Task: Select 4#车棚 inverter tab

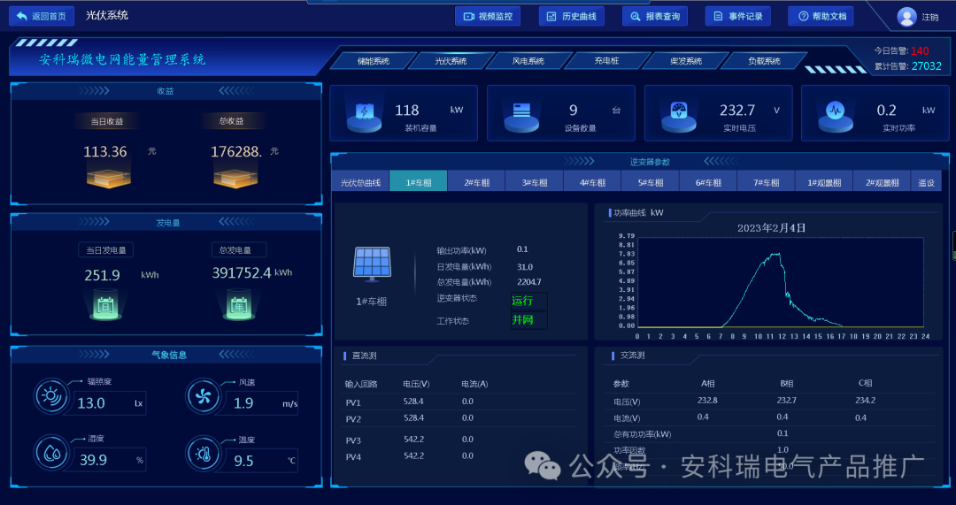Action: [x=592, y=182]
